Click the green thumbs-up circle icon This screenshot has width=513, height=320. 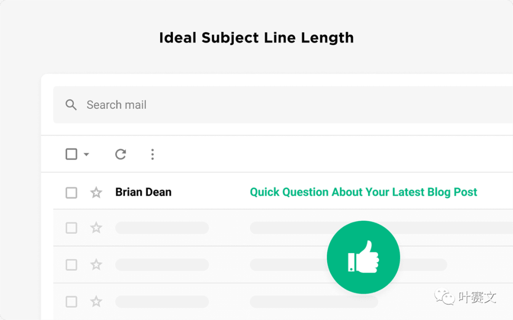pyautogui.click(x=363, y=257)
